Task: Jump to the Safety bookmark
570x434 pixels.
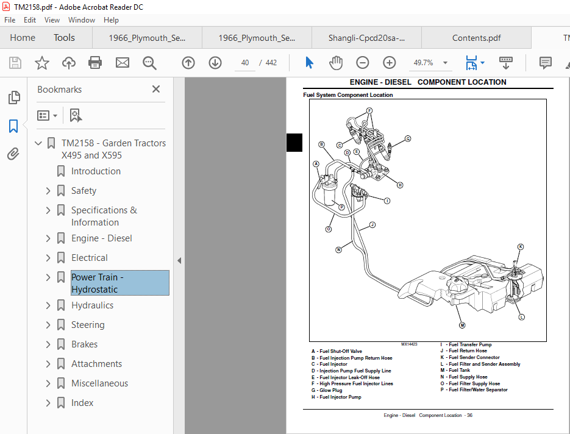Action: click(x=84, y=191)
